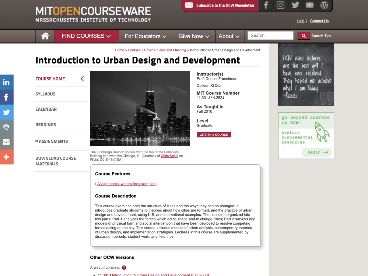Click the red magnifier search button

tap(304, 36)
